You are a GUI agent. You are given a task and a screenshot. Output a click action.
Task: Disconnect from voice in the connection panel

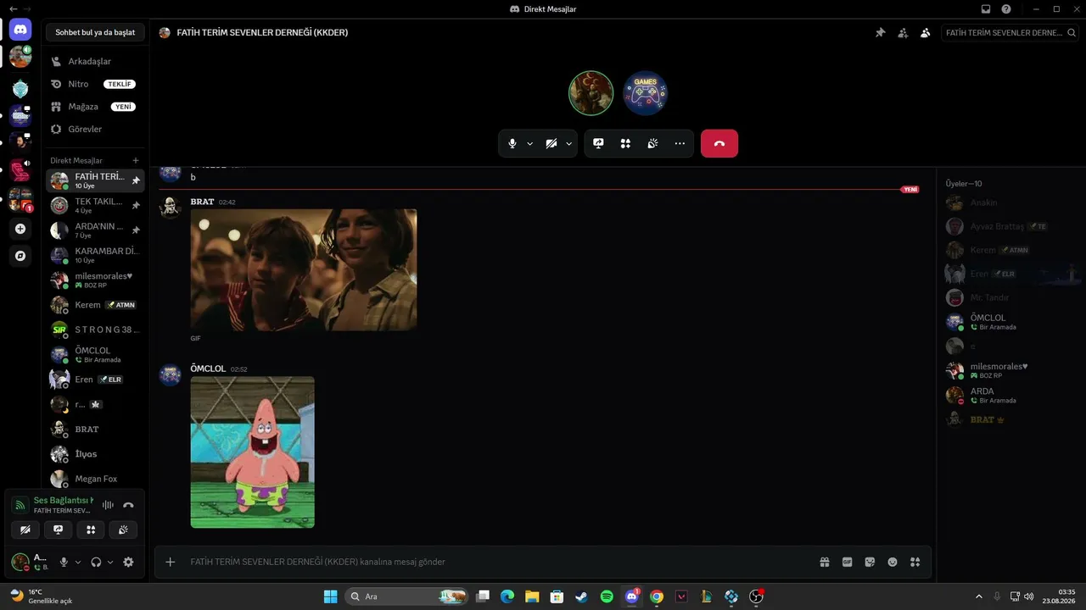click(128, 505)
